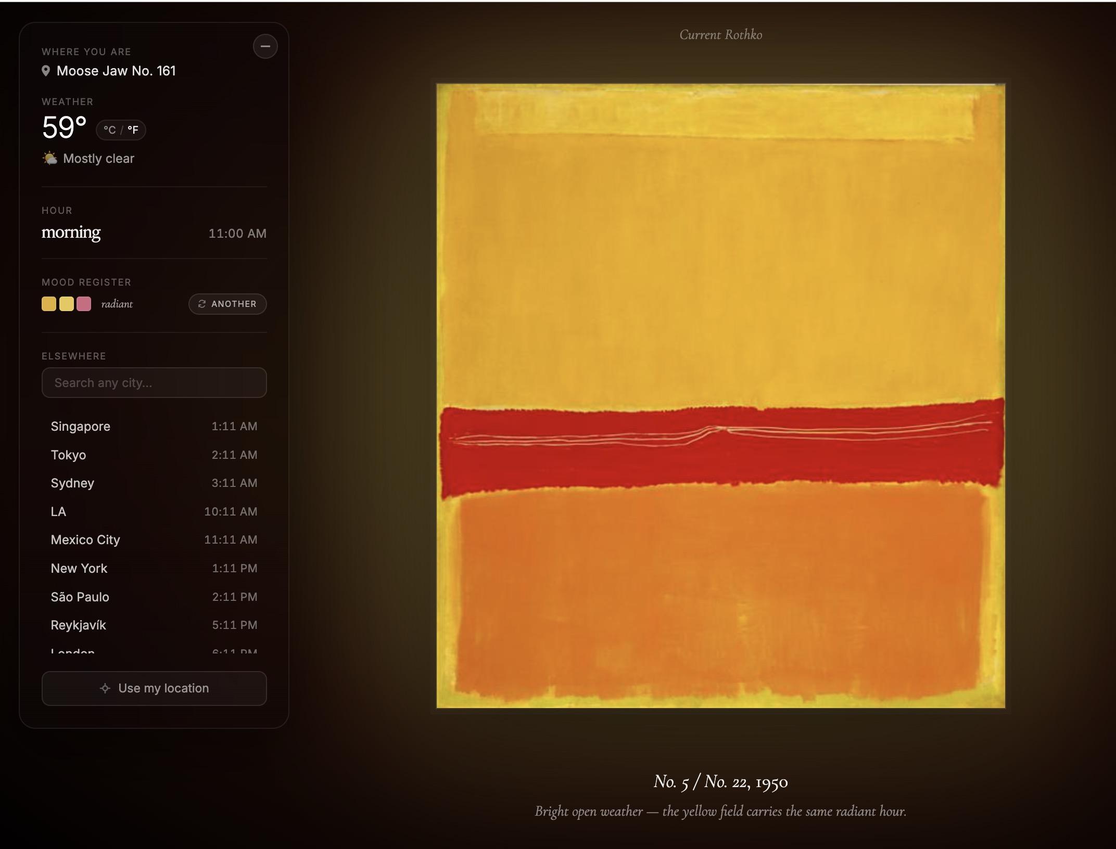The height and width of the screenshot is (849, 1116).
Task: Click the Moose Jaw No. 161 location text
Action: point(116,71)
